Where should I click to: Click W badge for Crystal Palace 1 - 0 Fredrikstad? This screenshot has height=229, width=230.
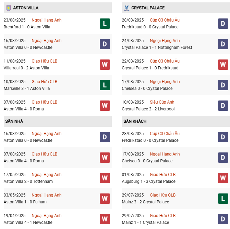coord(223,65)
